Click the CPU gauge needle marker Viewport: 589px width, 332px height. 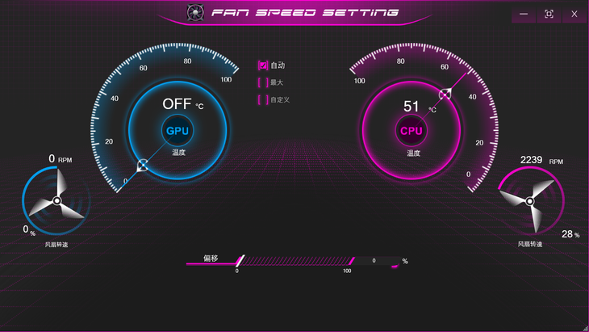(445, 95)
